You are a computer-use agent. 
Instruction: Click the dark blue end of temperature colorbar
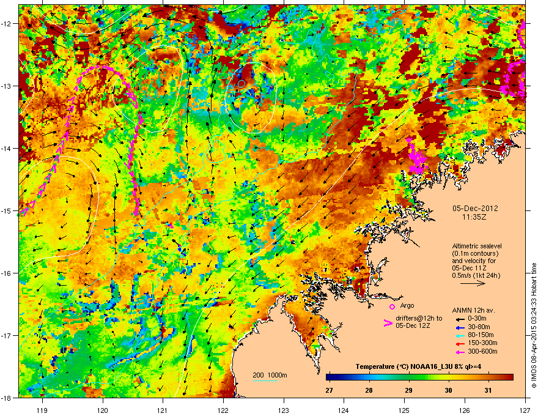point(330,377)
